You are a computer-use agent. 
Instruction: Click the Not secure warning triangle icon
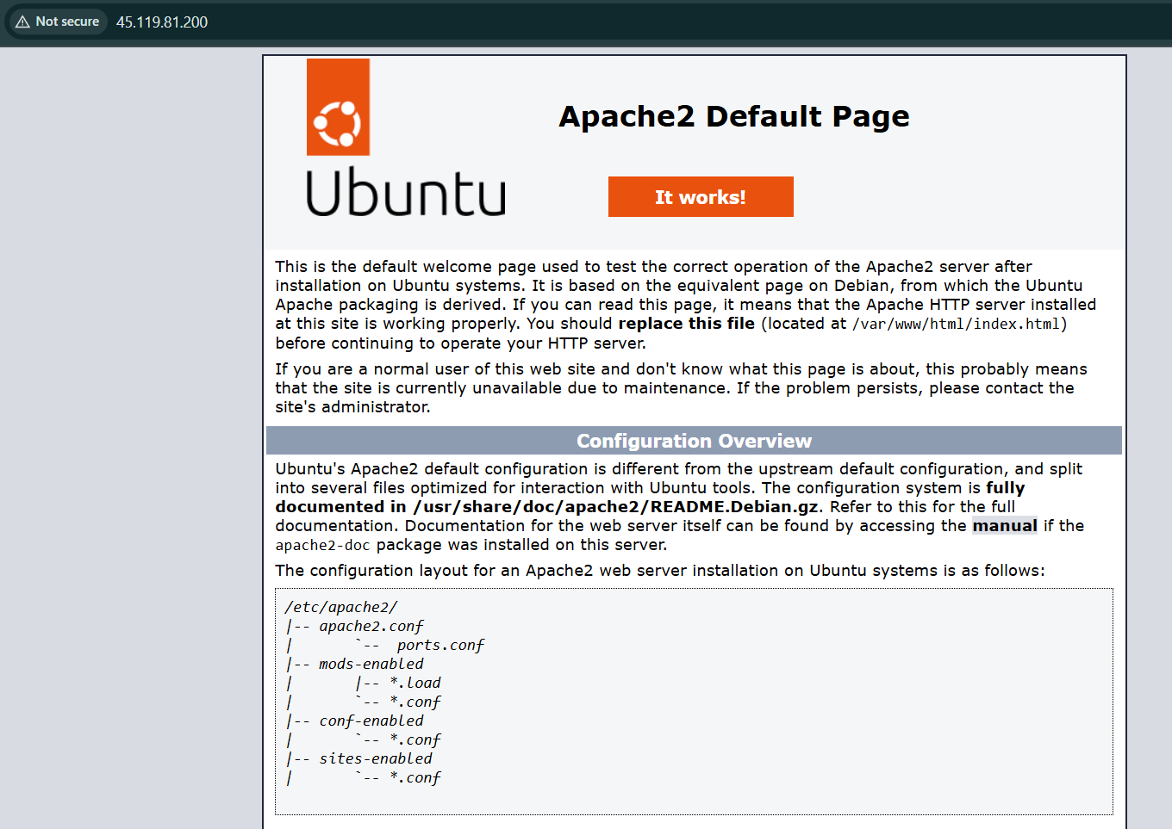click(x=23, y=22)
